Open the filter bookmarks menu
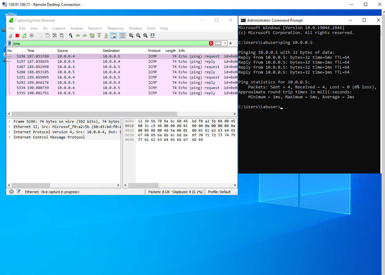Image resolution: width=385 pixels, height=275 pixels. coord(10,43)
